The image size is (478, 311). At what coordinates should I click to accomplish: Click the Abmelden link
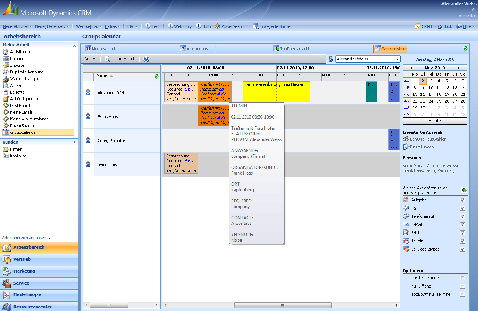click(468, 16)
